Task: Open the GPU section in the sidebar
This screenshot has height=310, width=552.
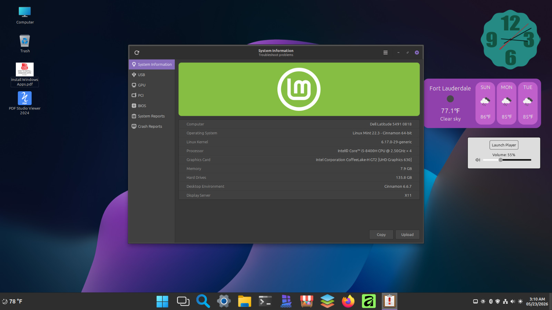Action: click(x=152, y=85)
